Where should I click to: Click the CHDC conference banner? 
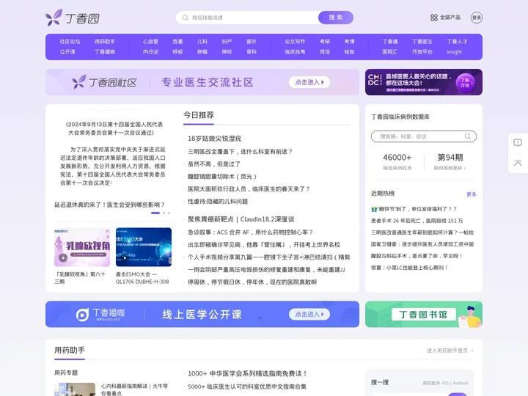tap(424, 82)
